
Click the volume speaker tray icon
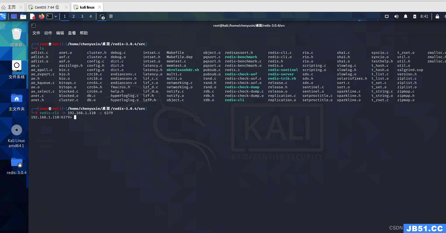pyautogui.click(x=396, y=16)
